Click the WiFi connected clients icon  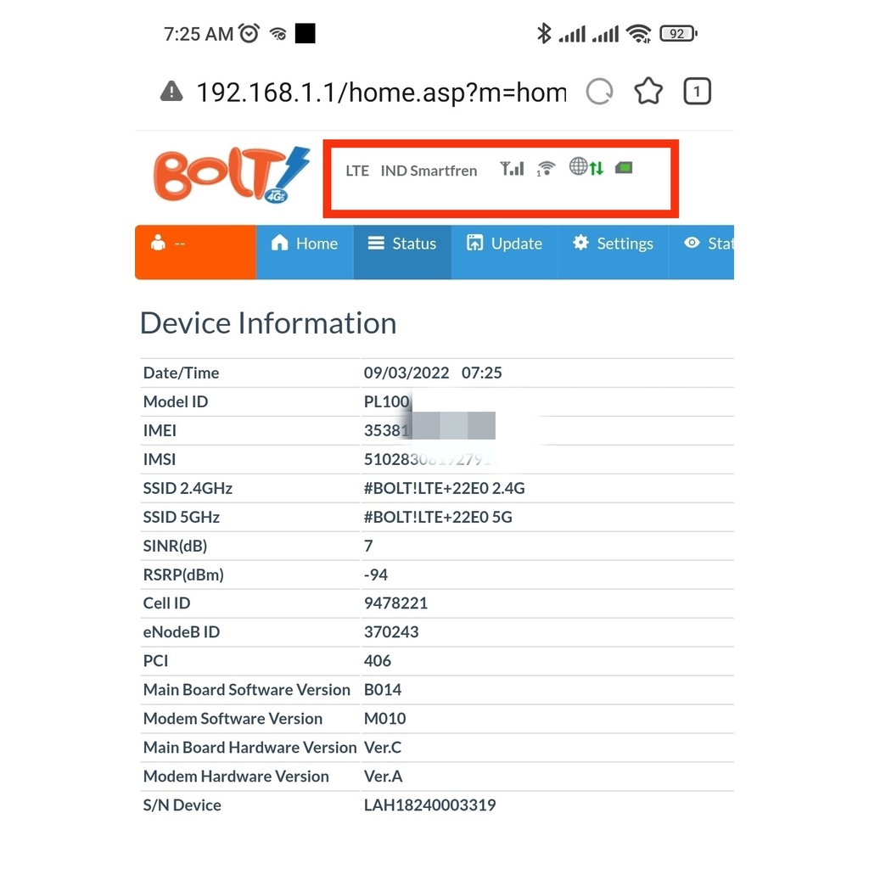pyautogui.click(x=546, y=168)
